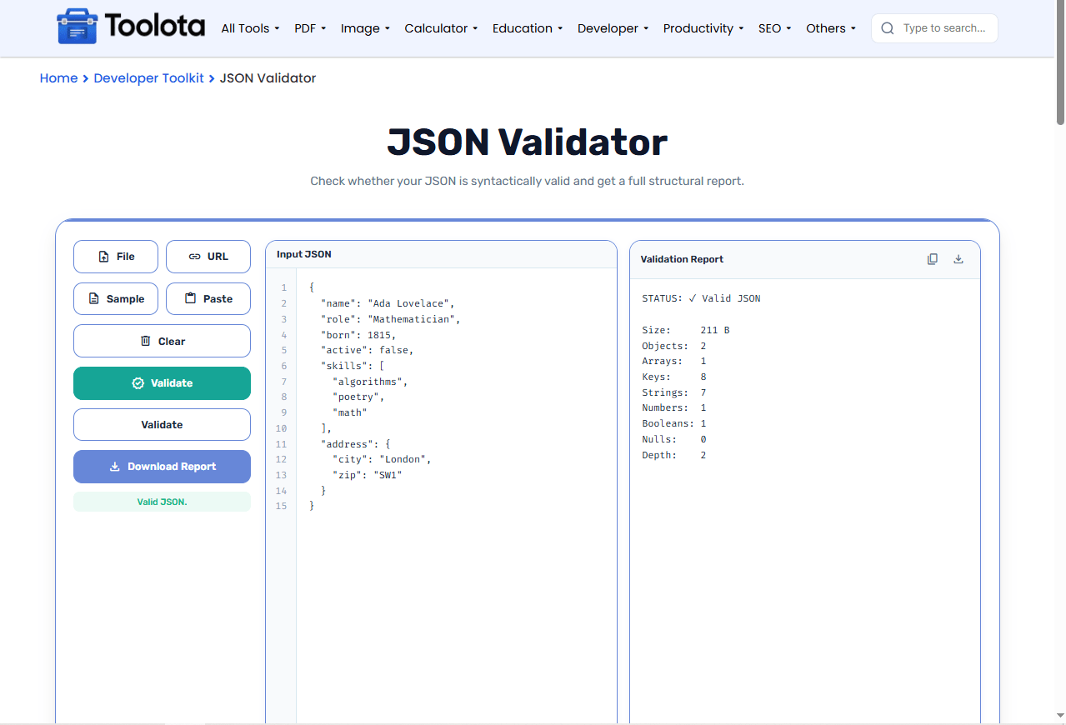Expand the PDF menu
The image size is (1066, 725).
[310, 28]
